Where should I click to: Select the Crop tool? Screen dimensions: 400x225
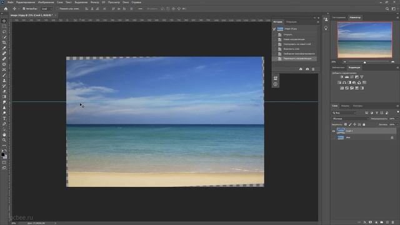point(4,42)
